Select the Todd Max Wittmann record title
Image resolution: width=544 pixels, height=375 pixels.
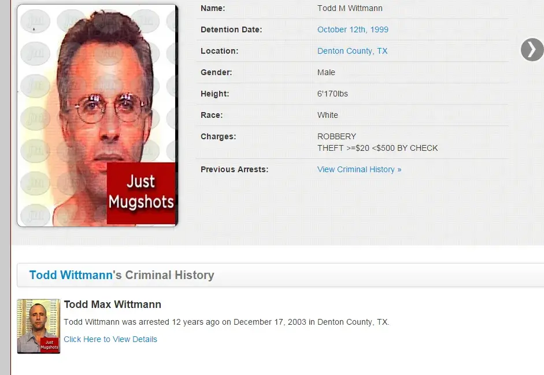click(112, 305)
